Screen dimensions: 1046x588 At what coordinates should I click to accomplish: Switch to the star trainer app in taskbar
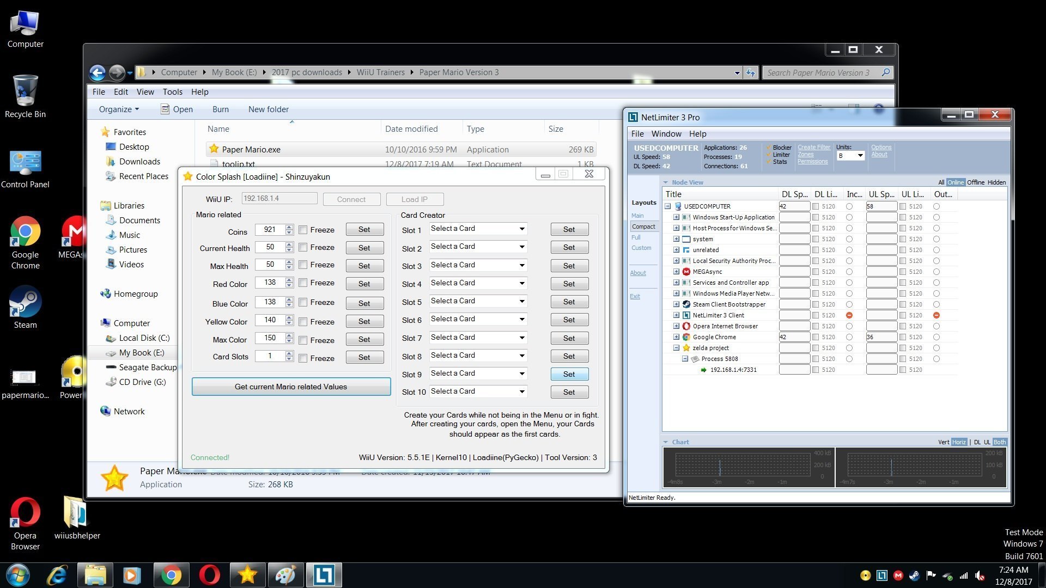(x=247, y=575)
